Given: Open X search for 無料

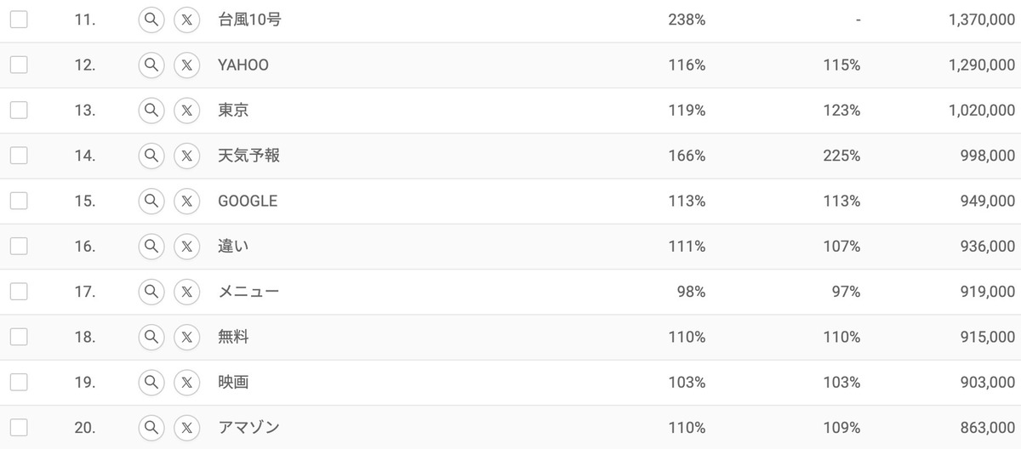Looking at the screenshot, I should pos(186,337).
